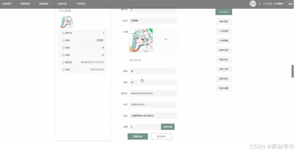Click the 点击上传头像 hint text
Image resolution: width=296 pixels, height=152 pixels.
pyautogui.click(x=135, y=60)
